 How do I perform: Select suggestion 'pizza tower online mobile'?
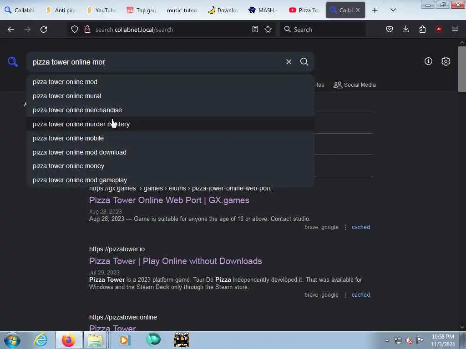click(x=170, y=138)
